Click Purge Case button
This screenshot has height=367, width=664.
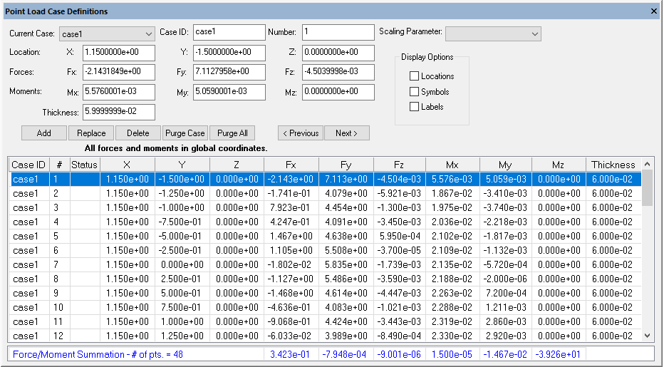(x=185, y=133)
